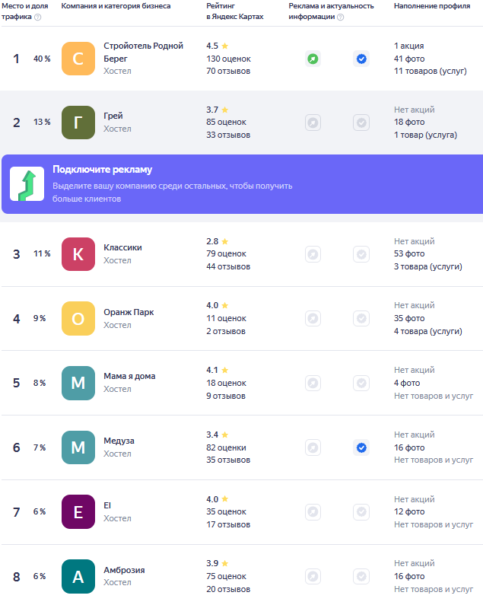Click the green arrow icon in Подключите рекламу banner
The width and height of the screenshot is (483, 605).
pos(27,184)
